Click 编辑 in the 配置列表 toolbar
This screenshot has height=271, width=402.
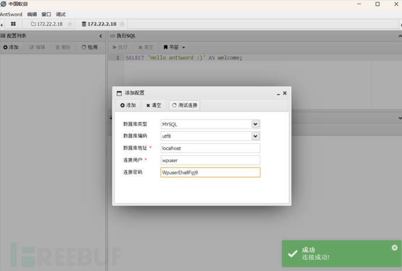pyautogui.click(x=37, y=47)
